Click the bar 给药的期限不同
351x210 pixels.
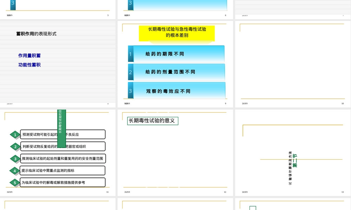[x=179, y=54]
